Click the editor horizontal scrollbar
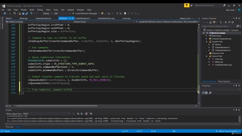242x136 pixels. point(57,106)
